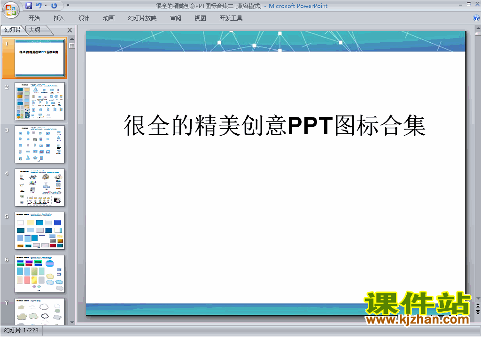
Task: Open the Office Button menu
Action: pos(11,10)
